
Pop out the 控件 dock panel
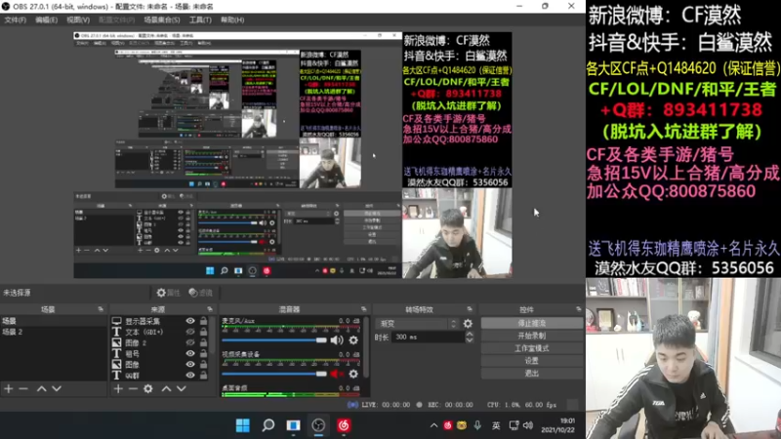pos(578,309)
